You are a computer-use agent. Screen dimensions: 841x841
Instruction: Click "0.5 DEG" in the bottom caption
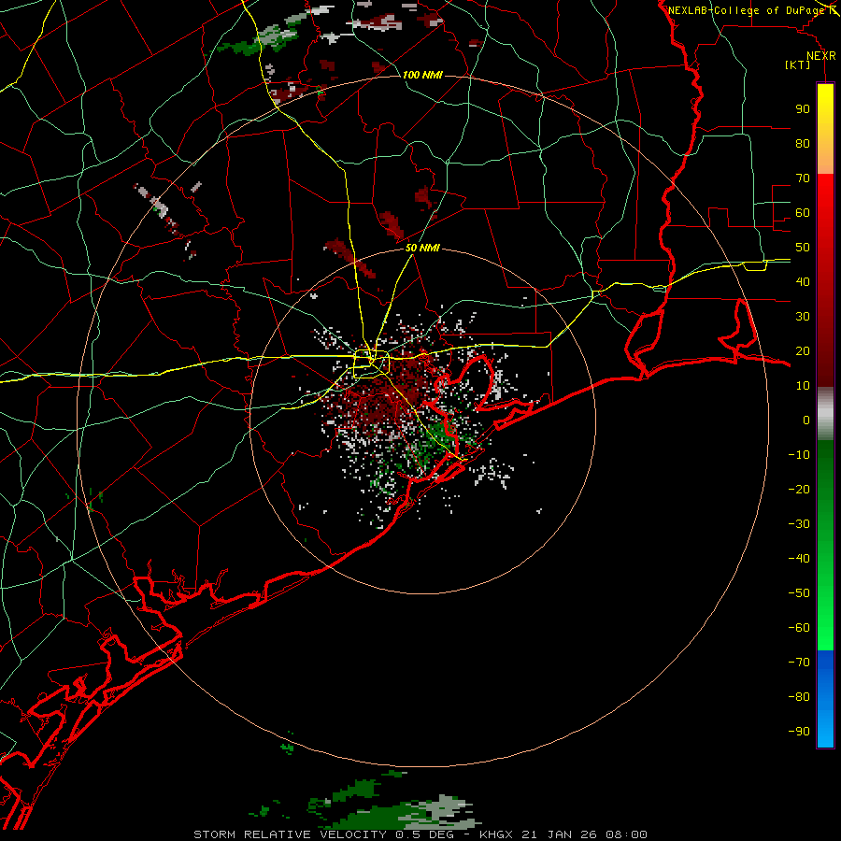coord(423,834)
